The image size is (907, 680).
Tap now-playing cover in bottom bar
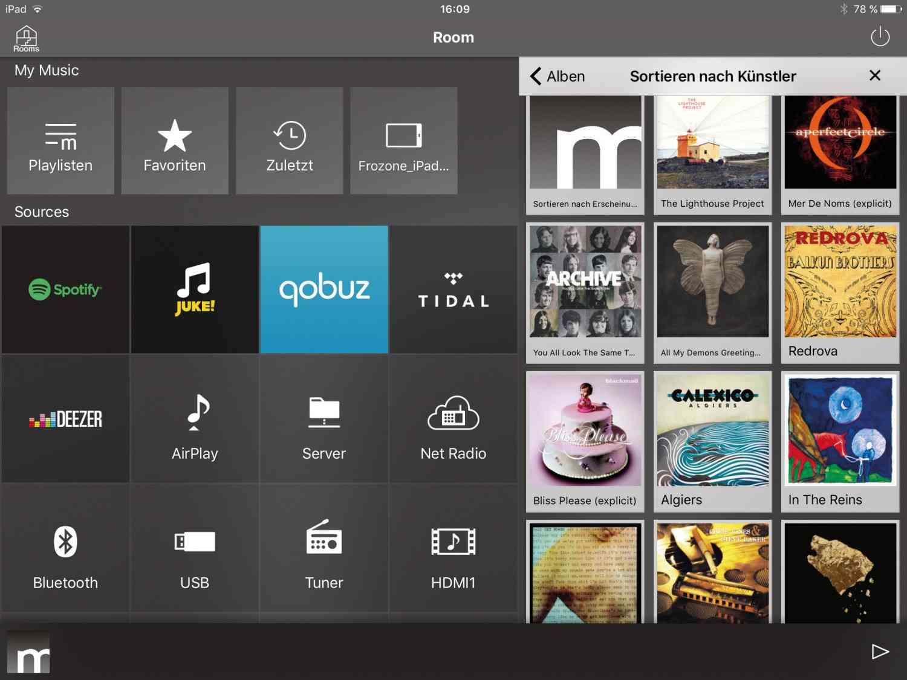point(28,652)
